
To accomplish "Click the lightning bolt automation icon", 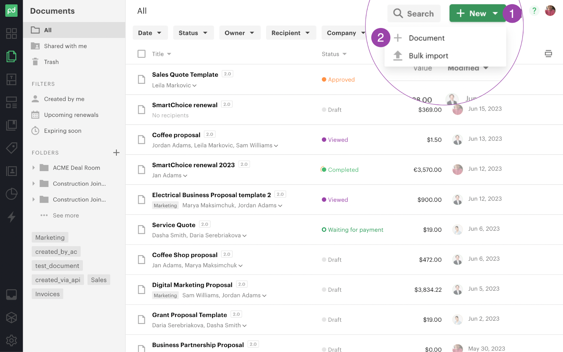I will pyautogui.click(x=11, y=217).
